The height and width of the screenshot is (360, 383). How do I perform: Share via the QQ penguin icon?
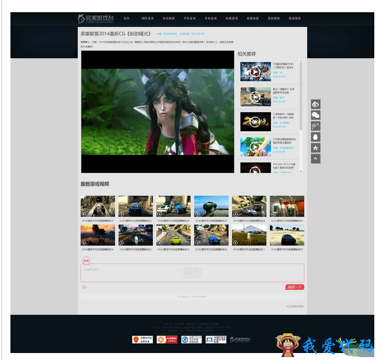pos(315,137)
